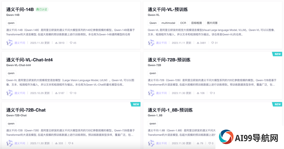The width and height of the screenshot is (284, 149).
Task: Click the 2023.10.26 更新 date text
Action: pos(40,93)
